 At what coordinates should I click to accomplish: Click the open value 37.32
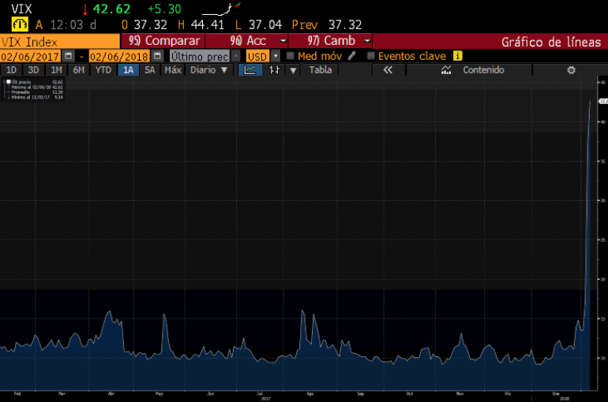pyautogui.click(x=151, y=24)
